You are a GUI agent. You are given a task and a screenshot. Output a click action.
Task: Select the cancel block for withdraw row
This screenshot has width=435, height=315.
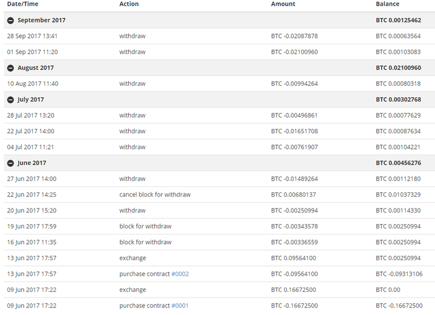[219, 195]
